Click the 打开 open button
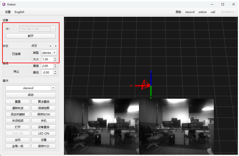 [18, 127]
